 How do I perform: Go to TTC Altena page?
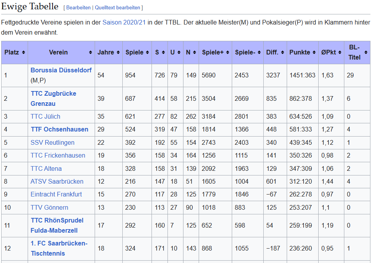pyautogui.click(x=46, y=169)
